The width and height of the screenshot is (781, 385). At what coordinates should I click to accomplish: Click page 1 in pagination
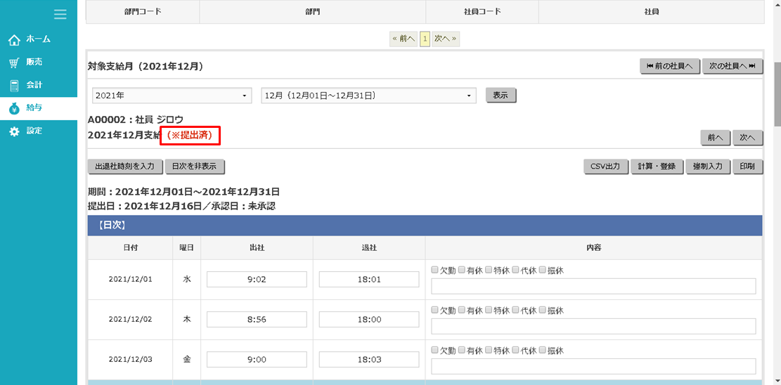pos(425,39)
